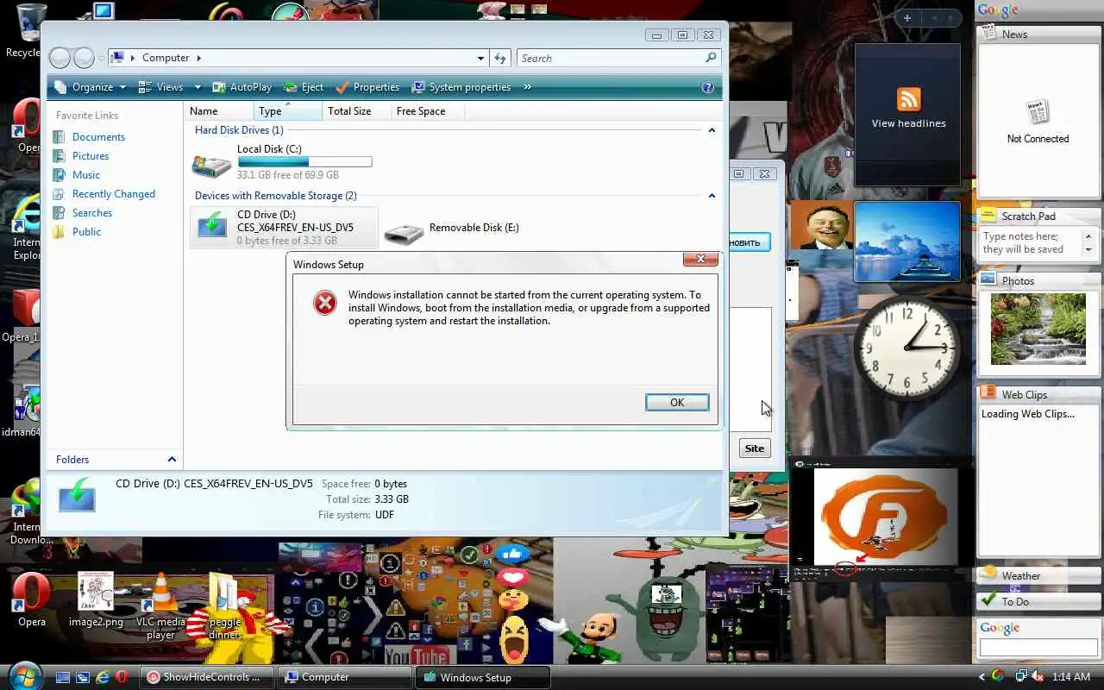Open the To Do panel in sidebar

[x=1038, y=602]
